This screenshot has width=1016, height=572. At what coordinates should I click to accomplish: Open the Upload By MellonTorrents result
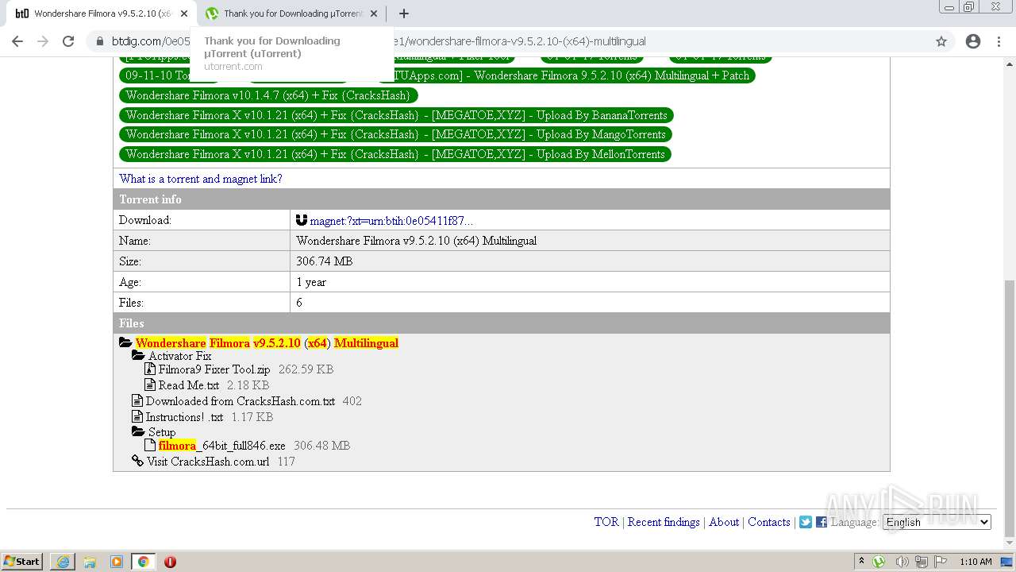point(395,154)
